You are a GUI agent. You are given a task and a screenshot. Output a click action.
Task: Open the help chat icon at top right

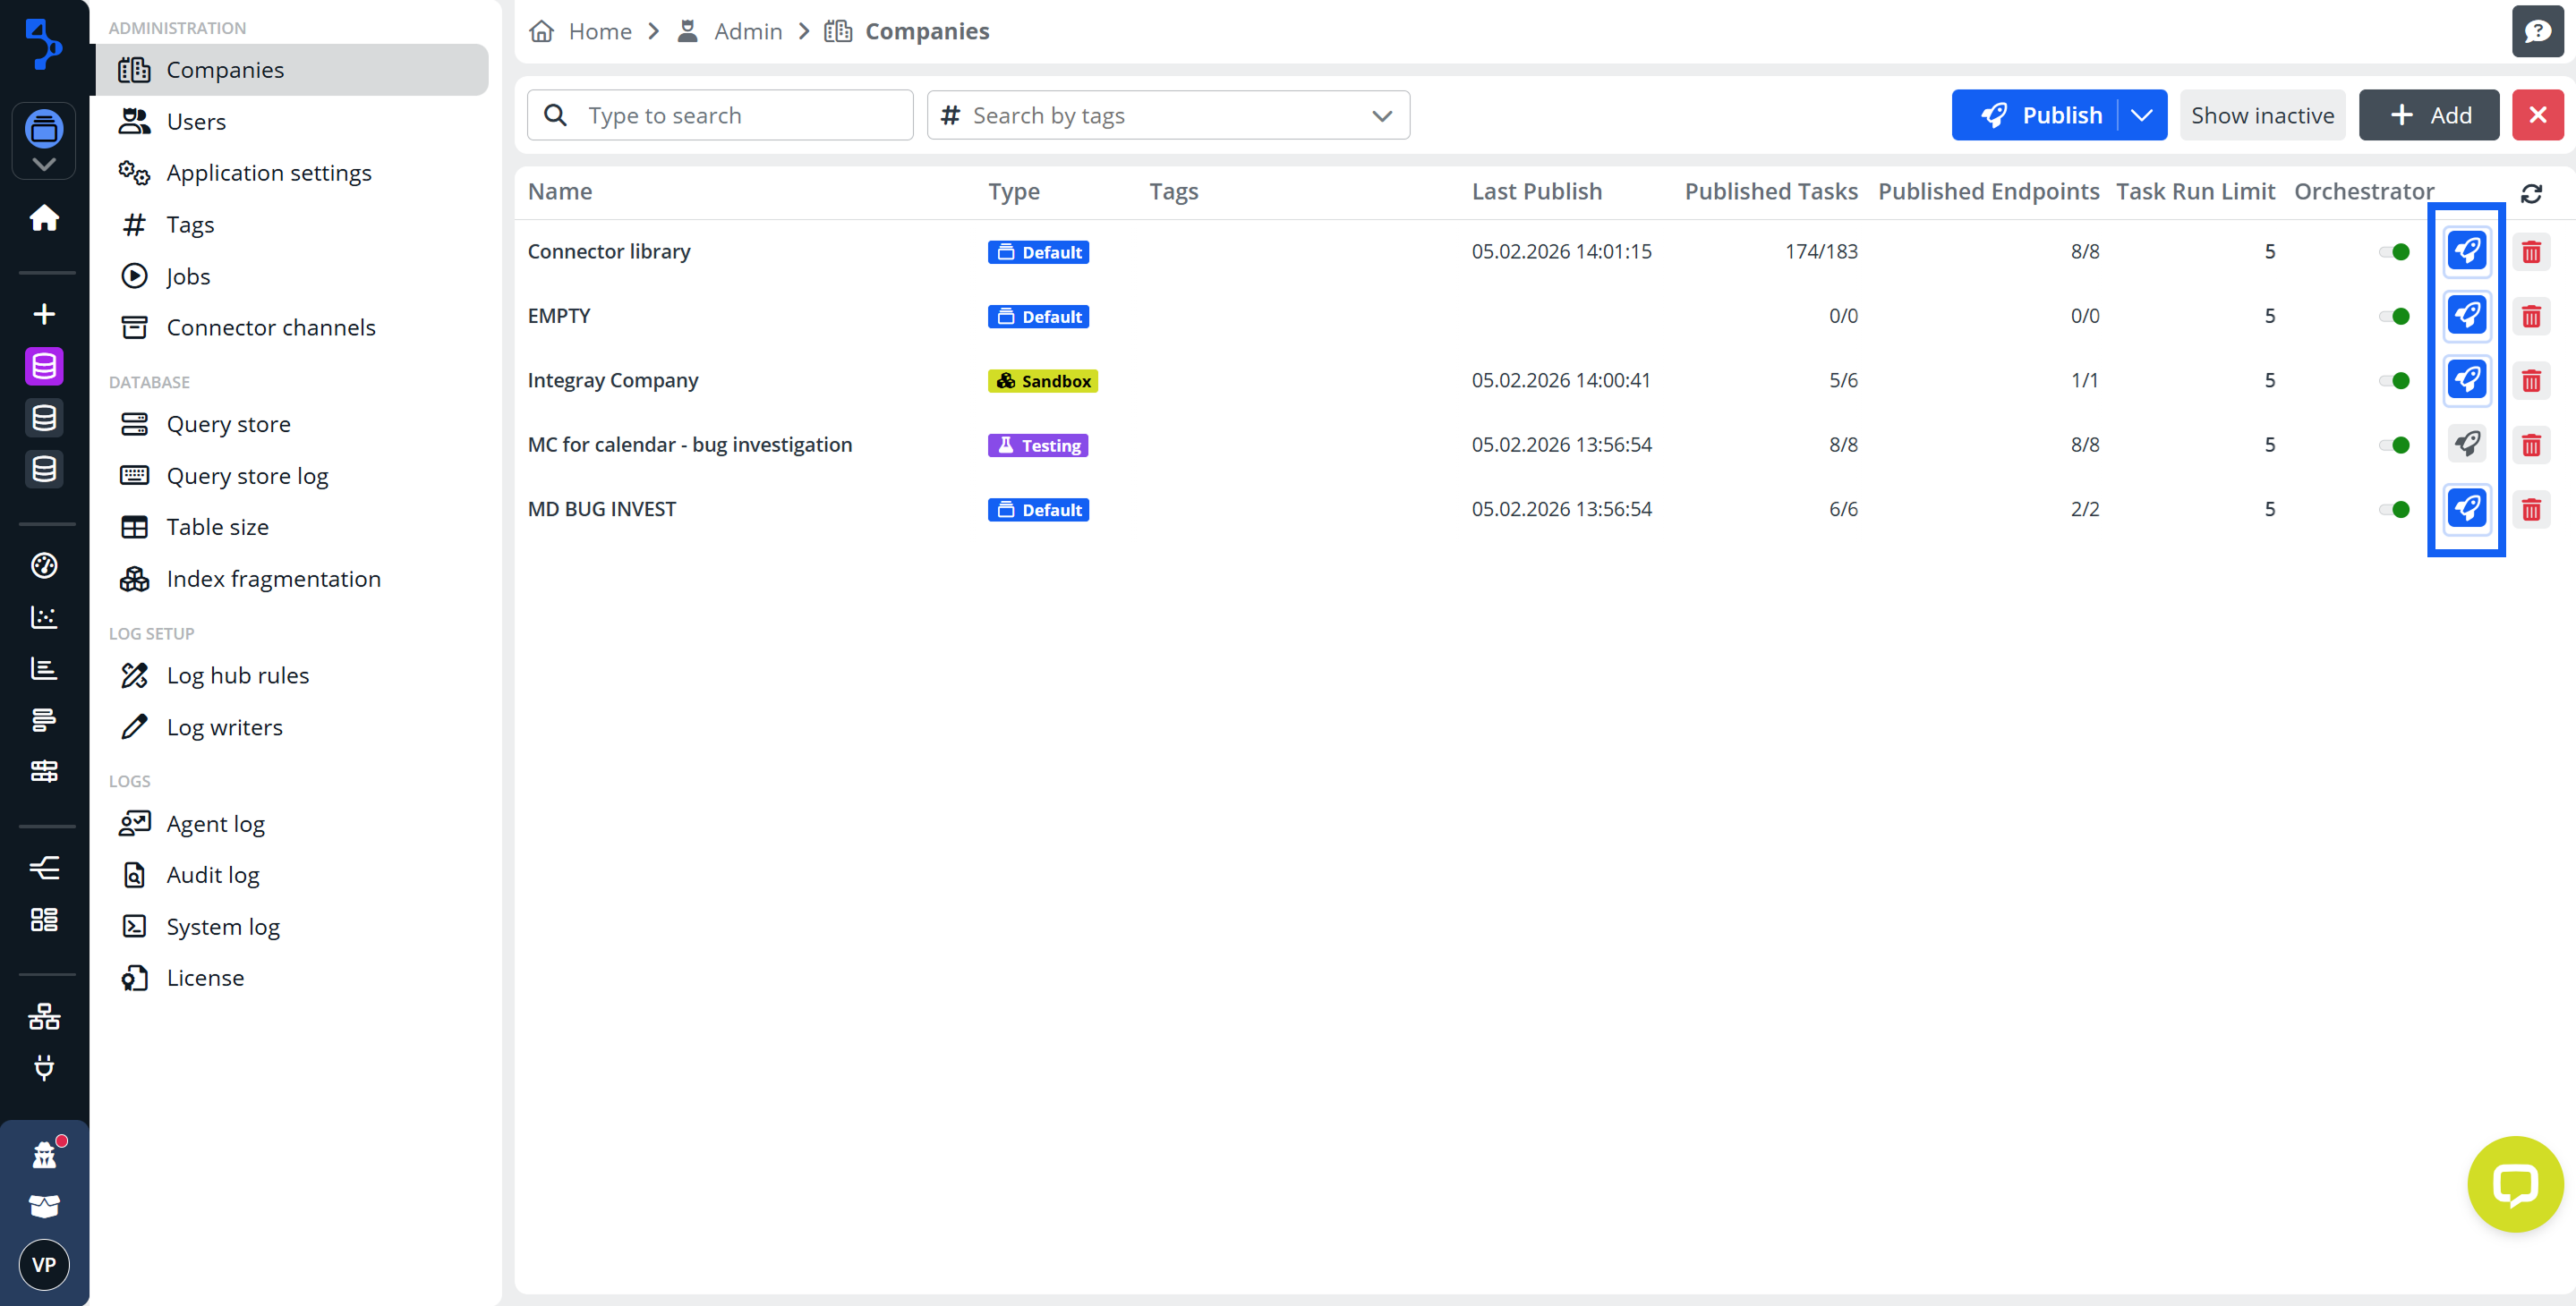click(x=2537, y=31)
